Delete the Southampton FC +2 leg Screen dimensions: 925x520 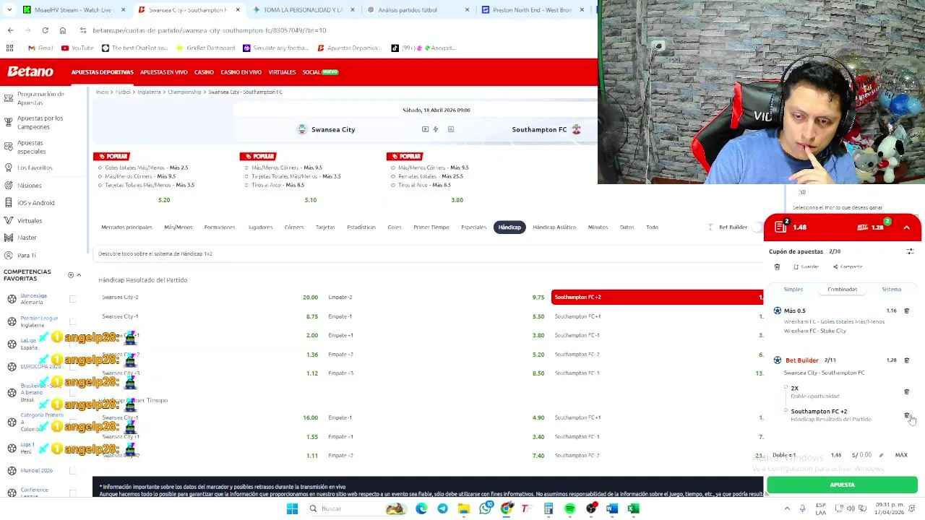pyautogui.click(x=907, y=415)
